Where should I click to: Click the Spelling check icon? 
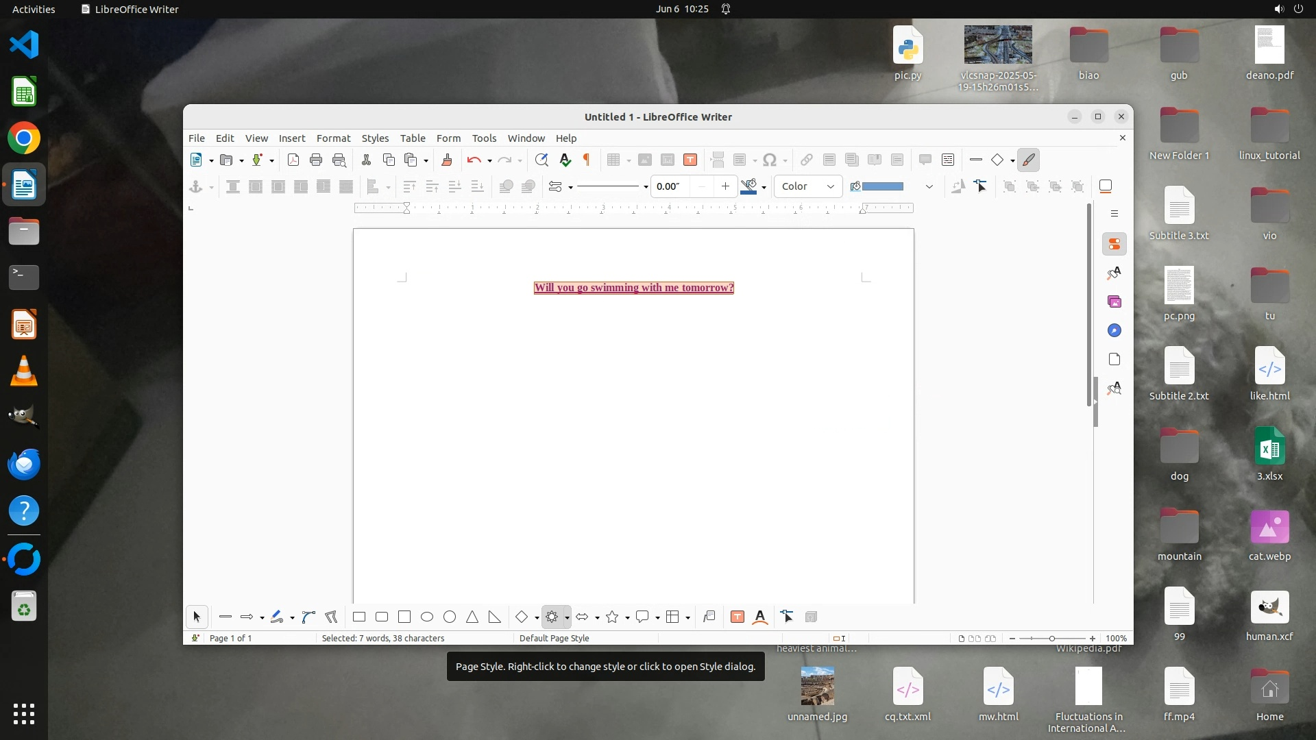point(565,160)
